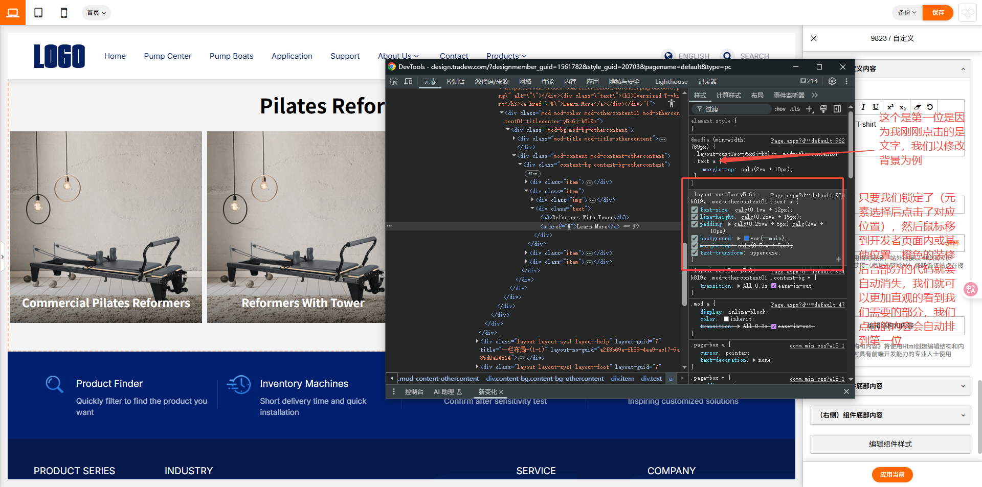
Task: Click the bee assistant icon
Action: (x=968, y=13)
